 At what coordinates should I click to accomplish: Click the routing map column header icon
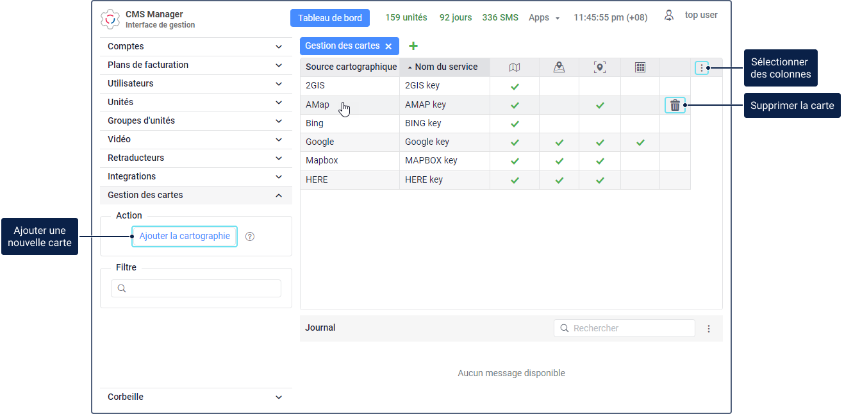[x=559, y=67]
